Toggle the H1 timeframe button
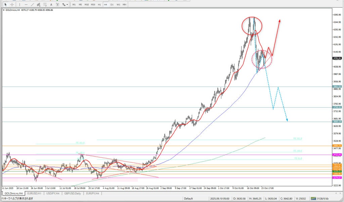344x202 pixels. (99, 4)
